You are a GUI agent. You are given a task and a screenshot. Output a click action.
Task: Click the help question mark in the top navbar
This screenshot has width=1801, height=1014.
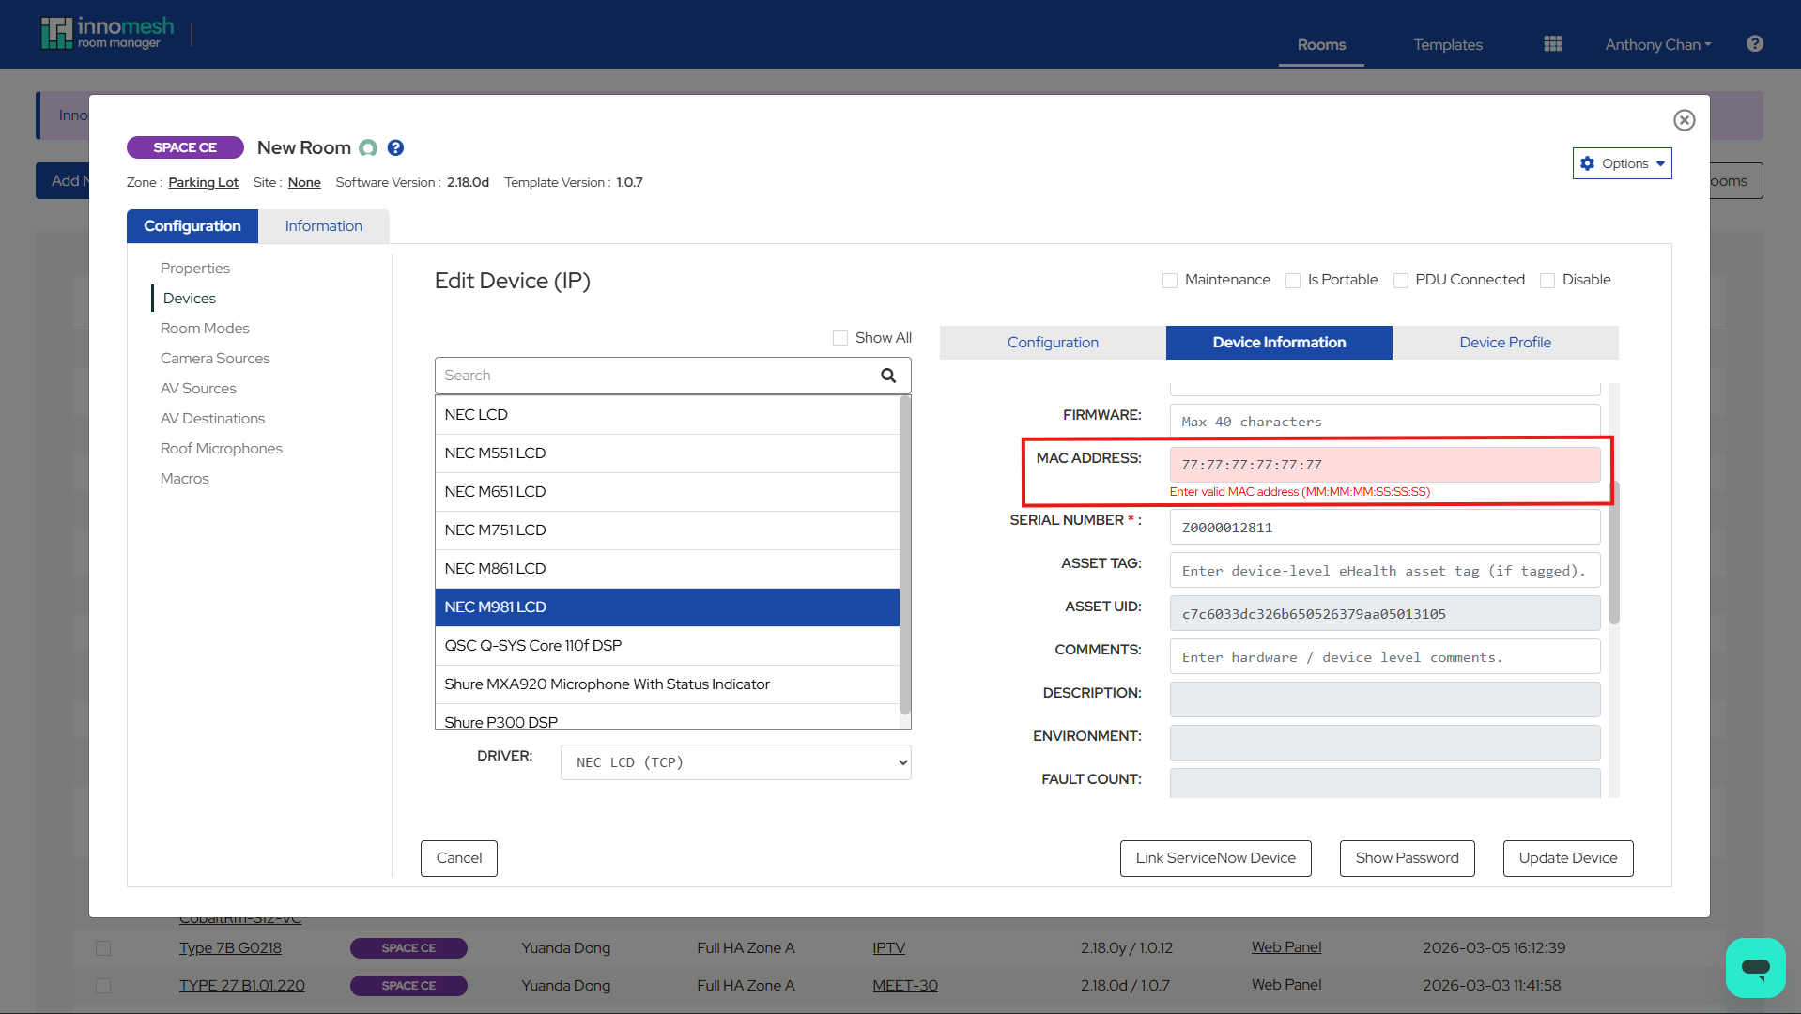tap(1754, 43)
